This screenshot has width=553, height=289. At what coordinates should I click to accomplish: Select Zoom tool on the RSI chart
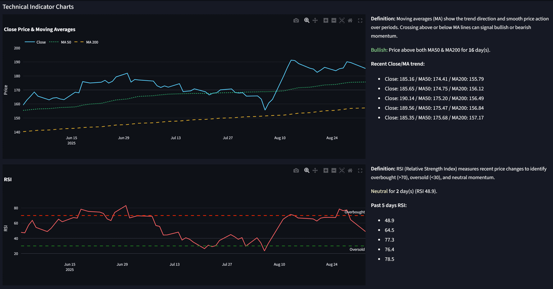pyautogui.click(x=307, y=170)
